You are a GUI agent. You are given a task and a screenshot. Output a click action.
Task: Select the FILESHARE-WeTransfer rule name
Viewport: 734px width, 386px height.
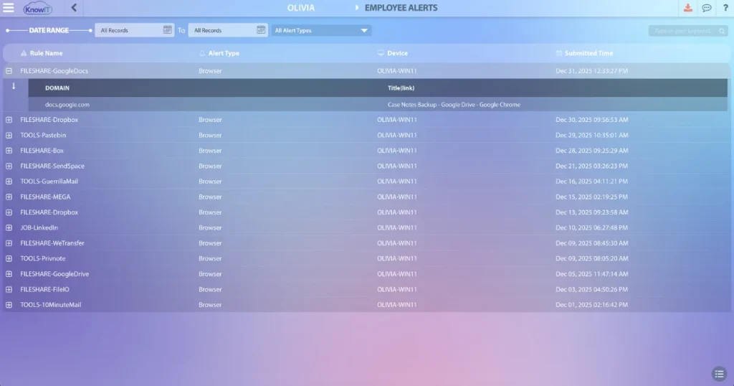coord(52,243)
